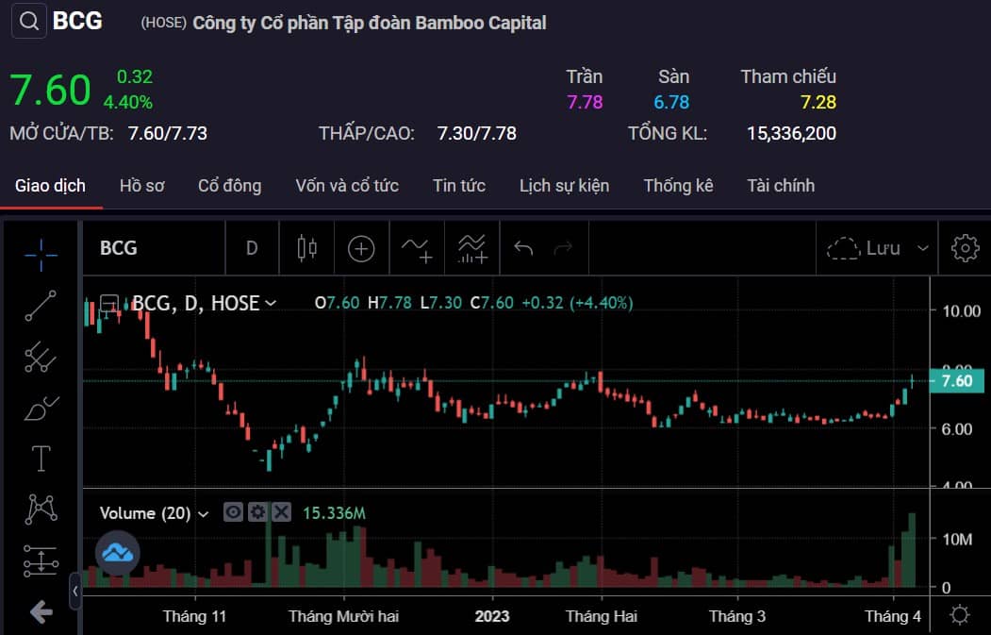
Task: Click the search magnifier icon next to BCG
Action: pyautogui.click(x=29, y=22)
